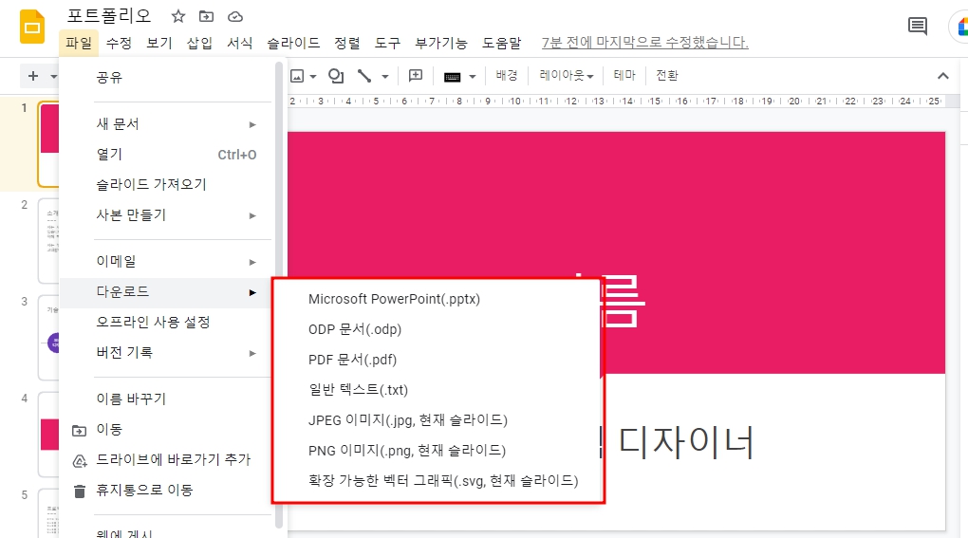This screenshot has height=538, width=968.
Task: Open the 도움말 menu
Action: pyautogui.click(x=501, y=43)
